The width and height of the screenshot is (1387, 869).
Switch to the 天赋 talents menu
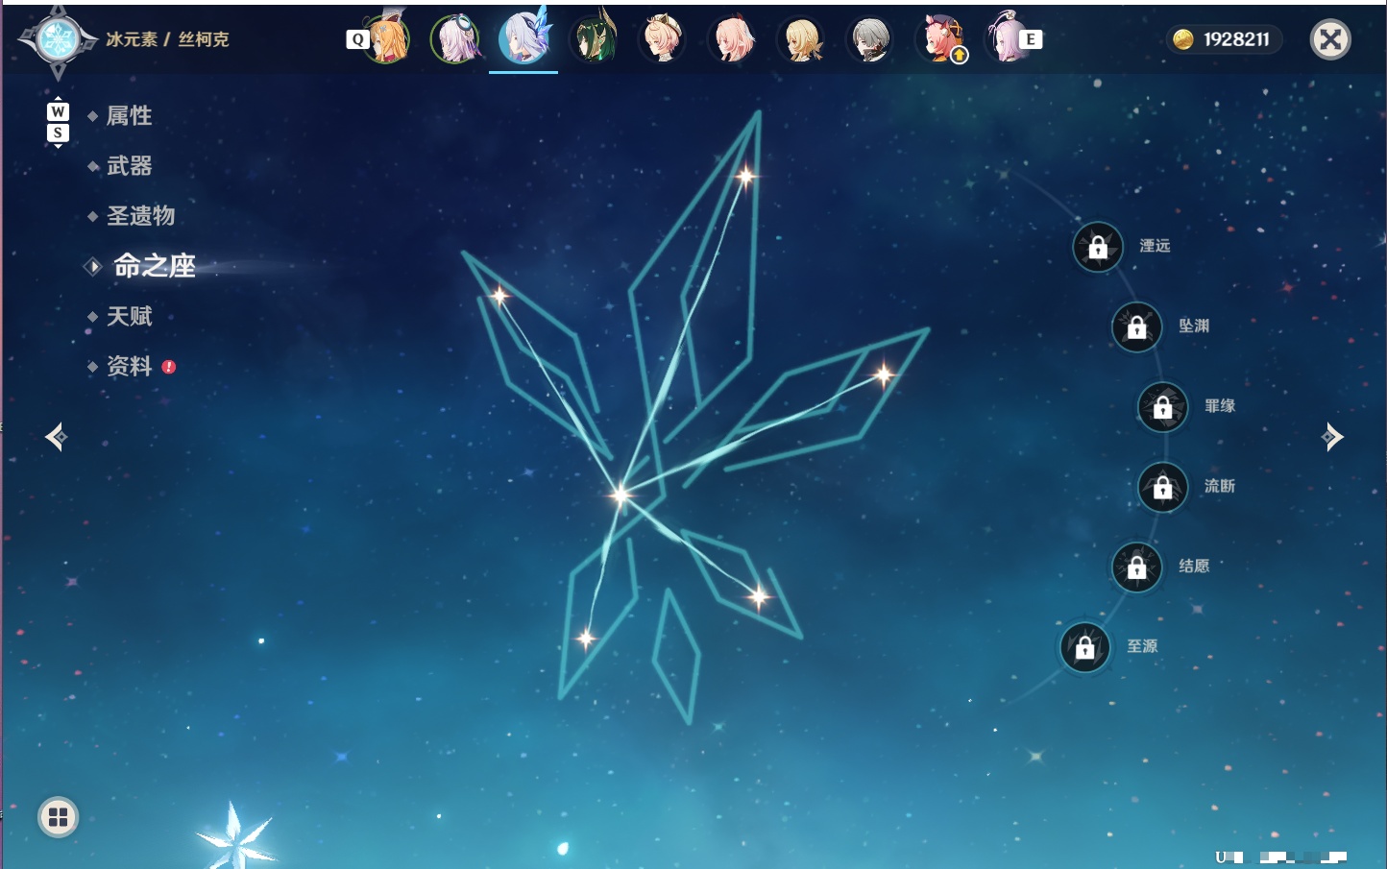[129, 316]
